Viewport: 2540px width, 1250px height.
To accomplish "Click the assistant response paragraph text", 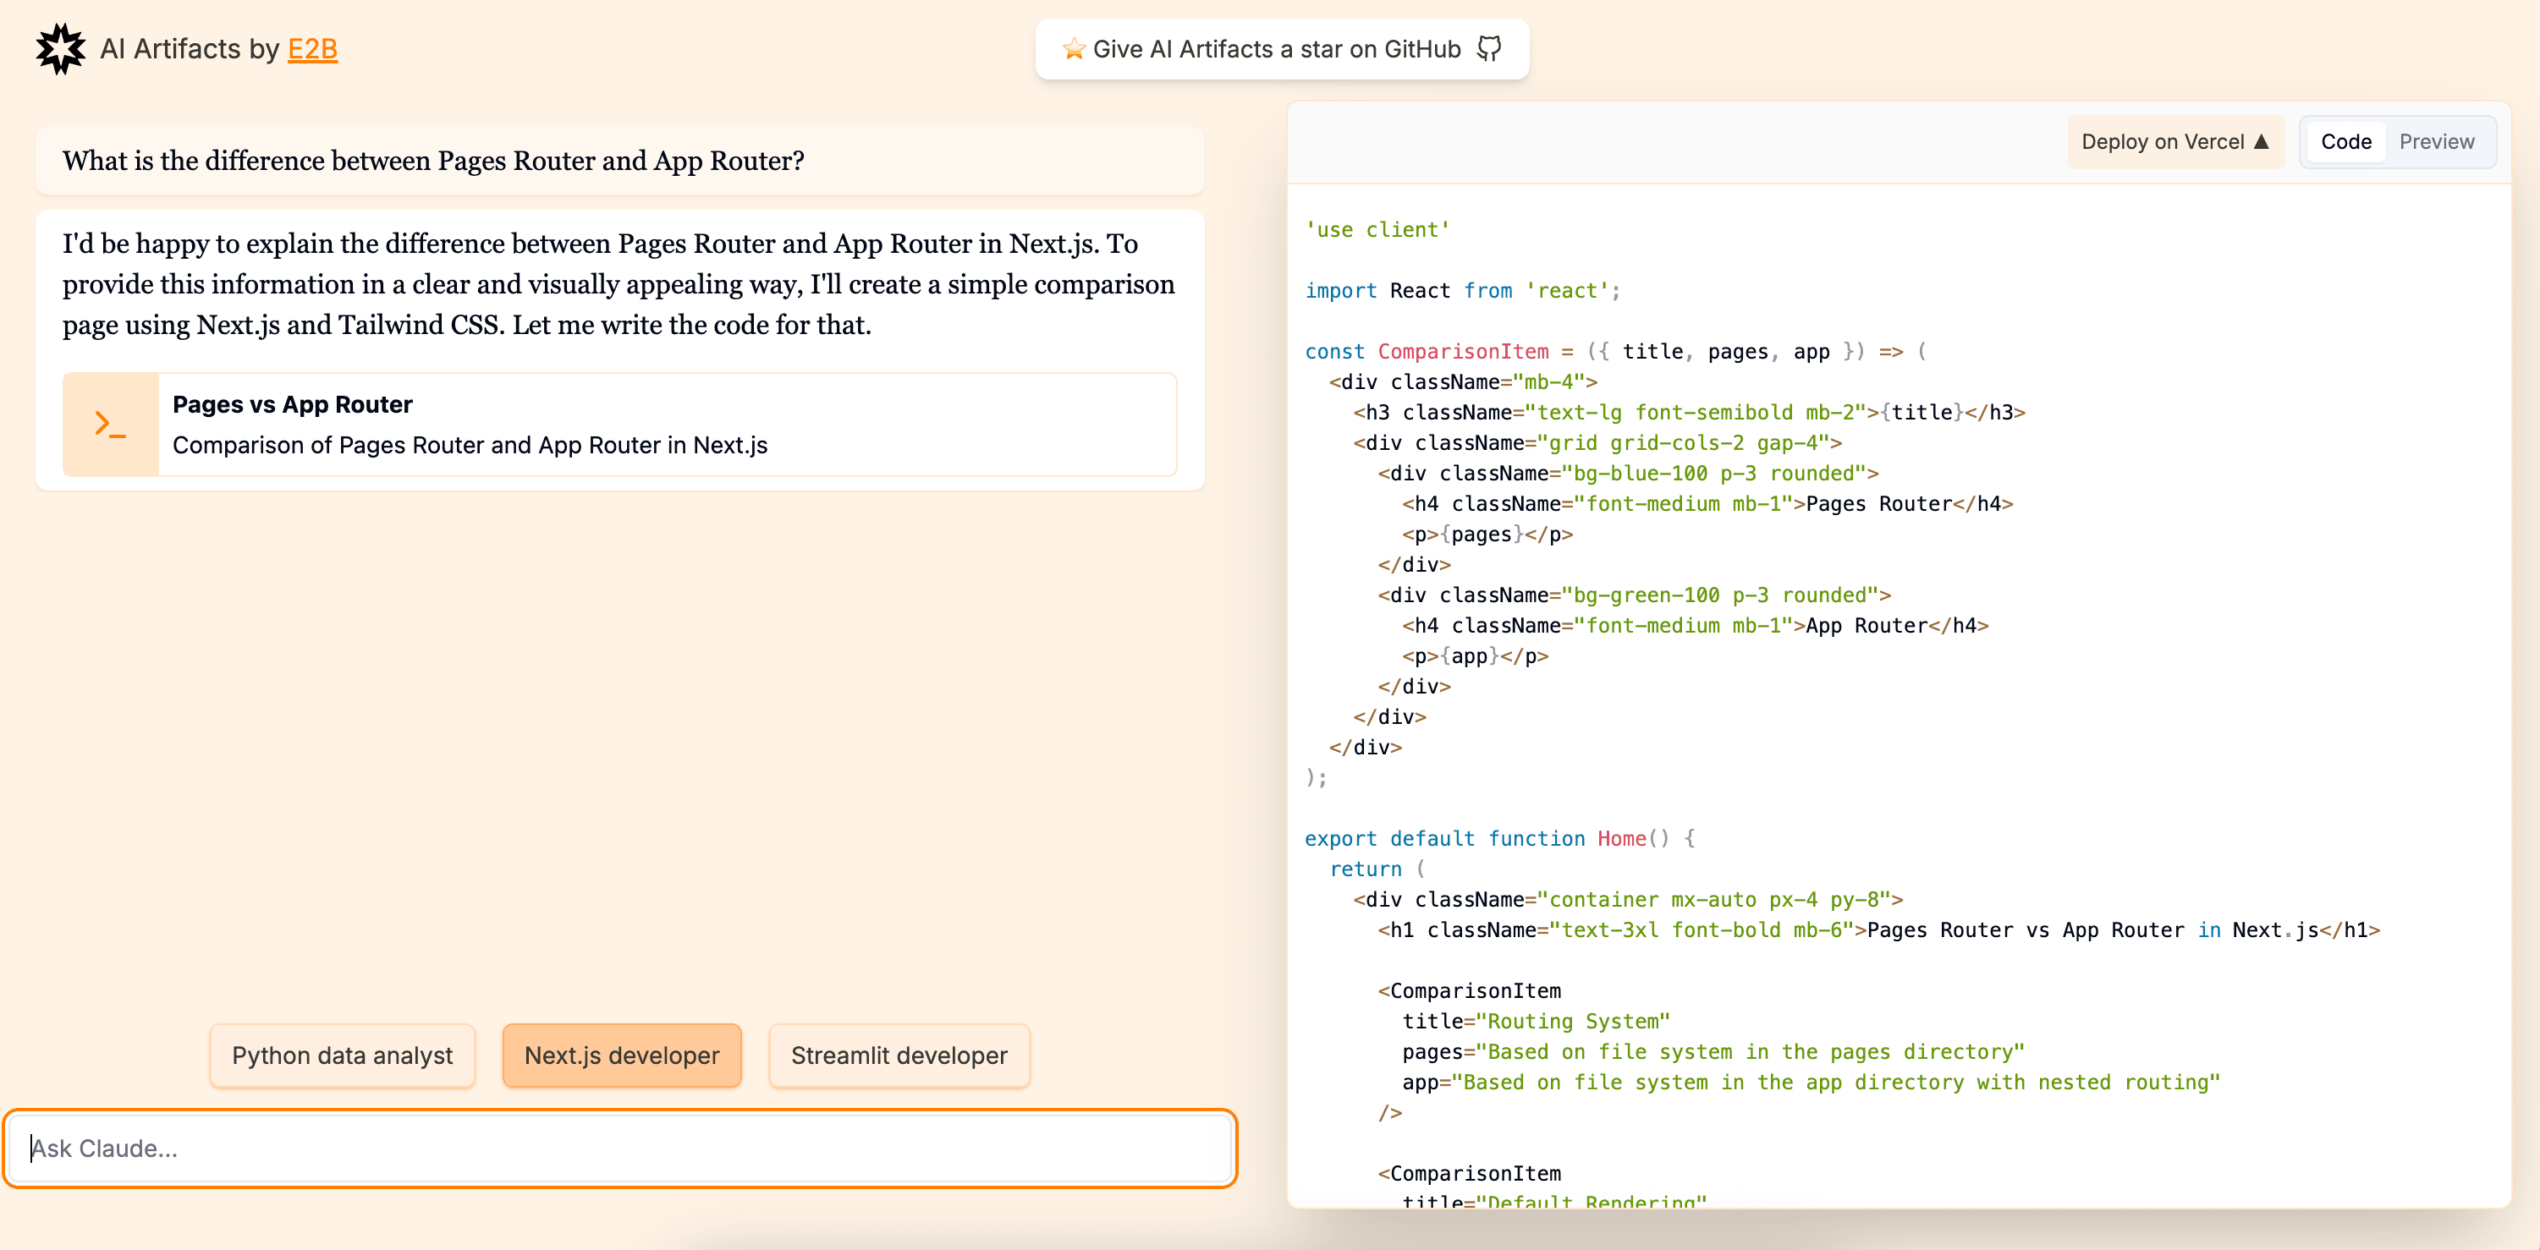I will pyautogui.click(x=618, y=284).
